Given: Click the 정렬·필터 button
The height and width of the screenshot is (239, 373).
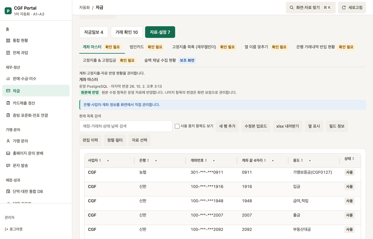Looking at the screenshot, I should tap(115, 140).
